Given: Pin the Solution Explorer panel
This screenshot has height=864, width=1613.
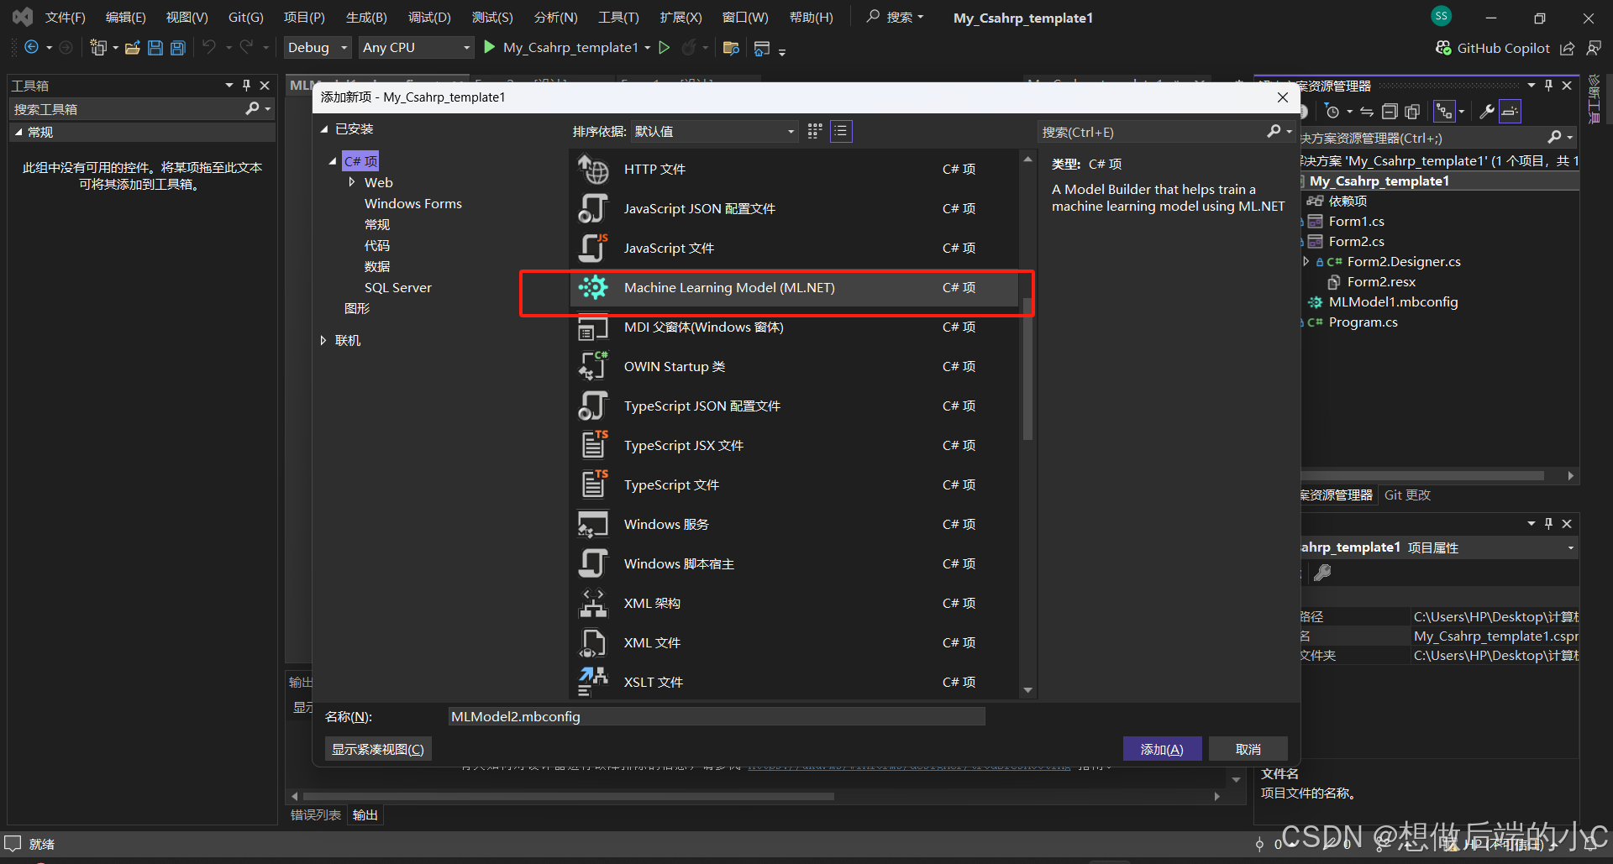Looking at the screenshot, I should (x=1548, y=85).
